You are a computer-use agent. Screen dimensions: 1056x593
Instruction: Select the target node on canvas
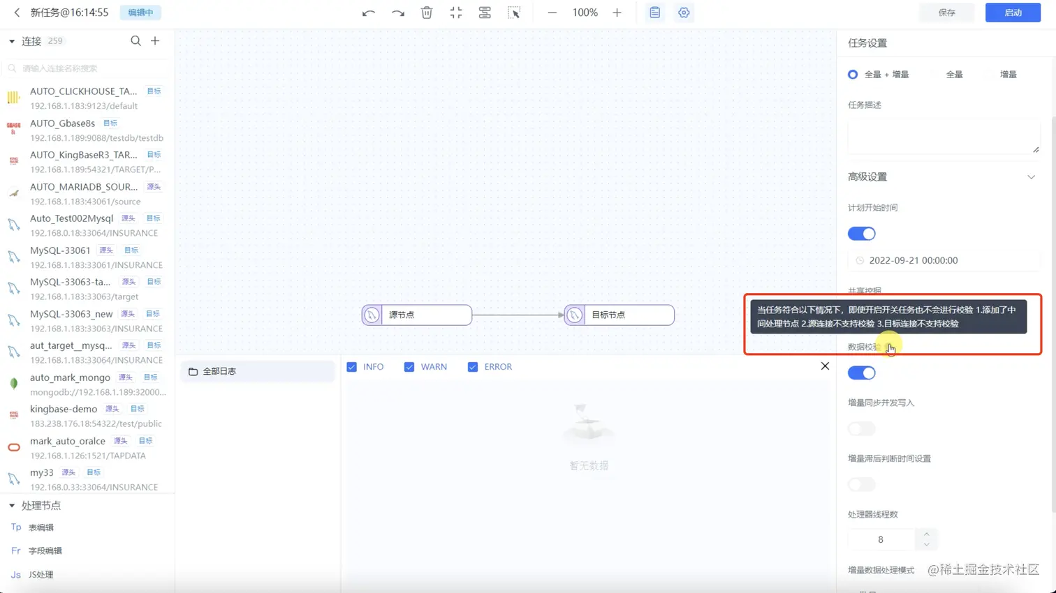(619, 315)
